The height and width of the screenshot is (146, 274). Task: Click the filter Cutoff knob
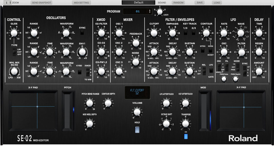pos(154,33)
